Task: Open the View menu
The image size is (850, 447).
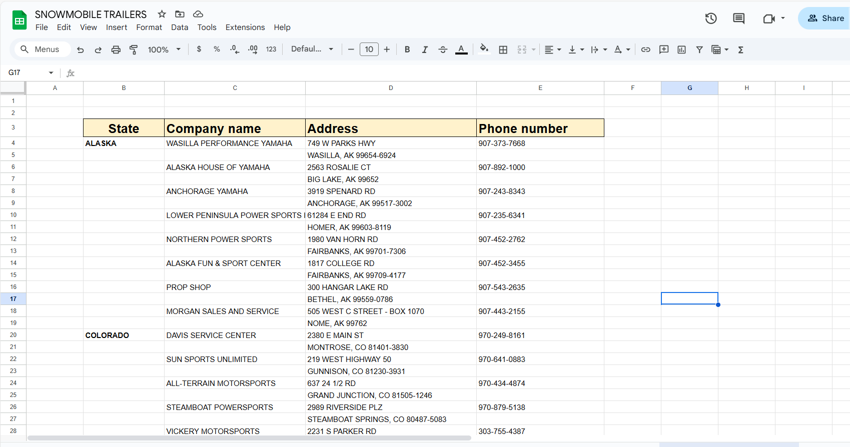Action: (x=89, y=27)
